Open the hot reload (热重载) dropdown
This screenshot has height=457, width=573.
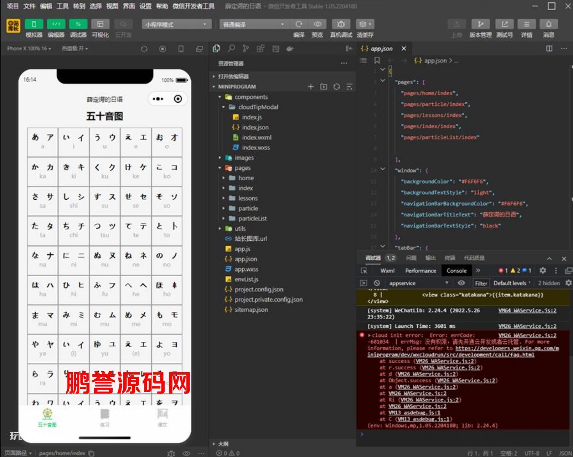coord(75,49)
